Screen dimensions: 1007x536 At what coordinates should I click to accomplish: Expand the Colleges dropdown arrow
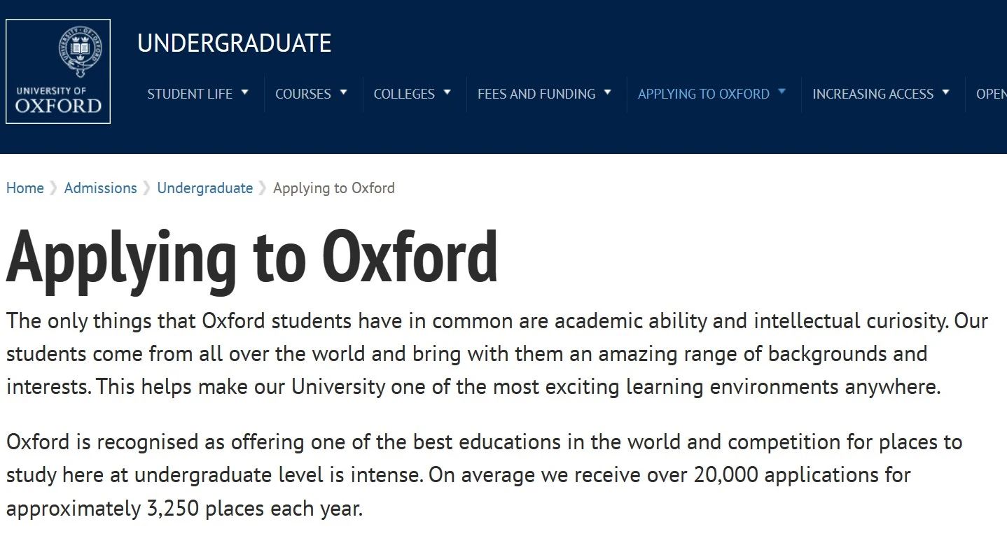pyautogui.click(x=447, y=92)
